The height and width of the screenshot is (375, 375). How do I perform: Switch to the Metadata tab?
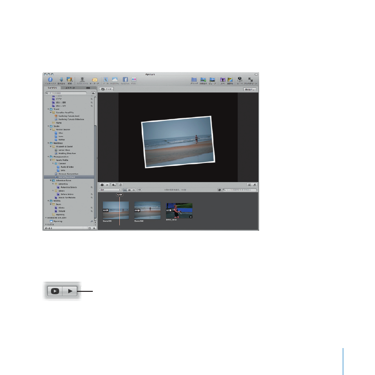tap(70, 88)
